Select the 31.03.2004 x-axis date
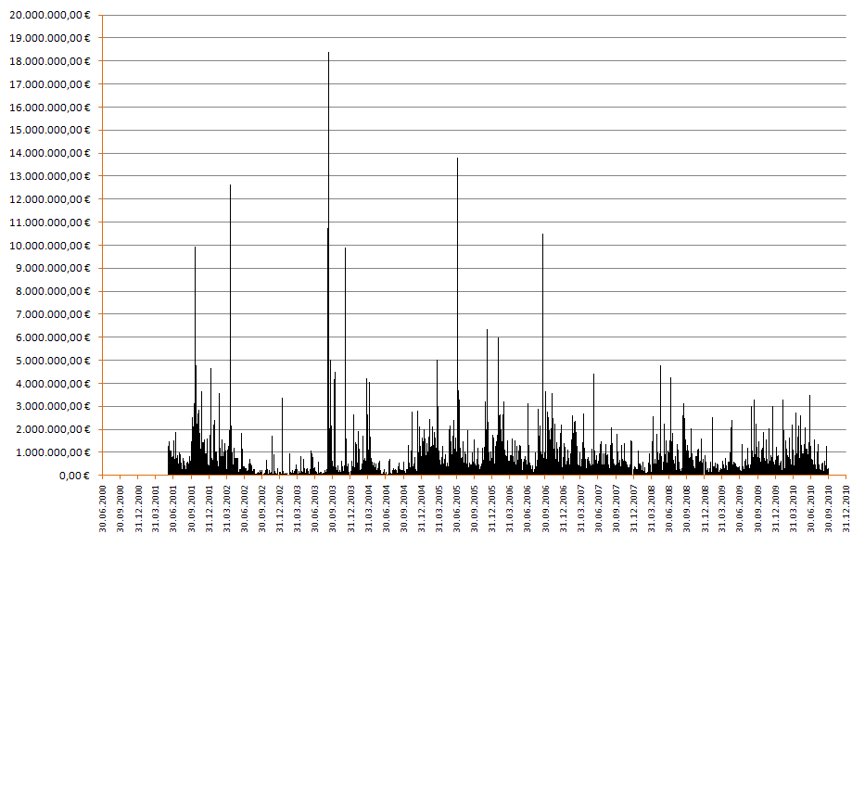 368,509
